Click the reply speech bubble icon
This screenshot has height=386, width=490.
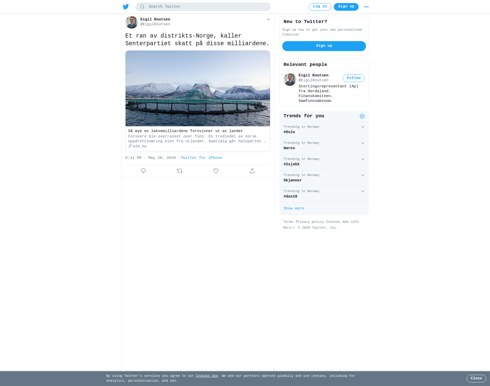(143, 171)
